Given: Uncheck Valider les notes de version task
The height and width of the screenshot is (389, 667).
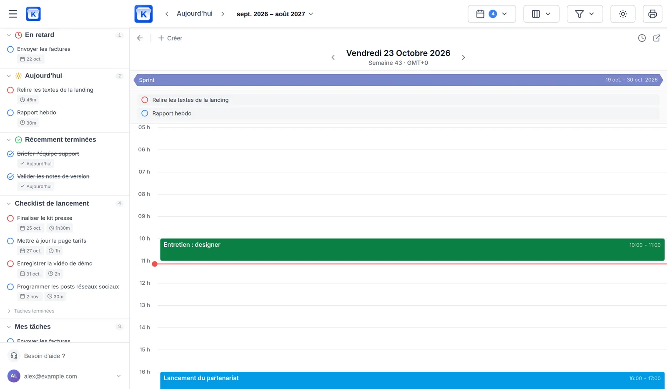Looking at the screenshot, I should [10, 176].
